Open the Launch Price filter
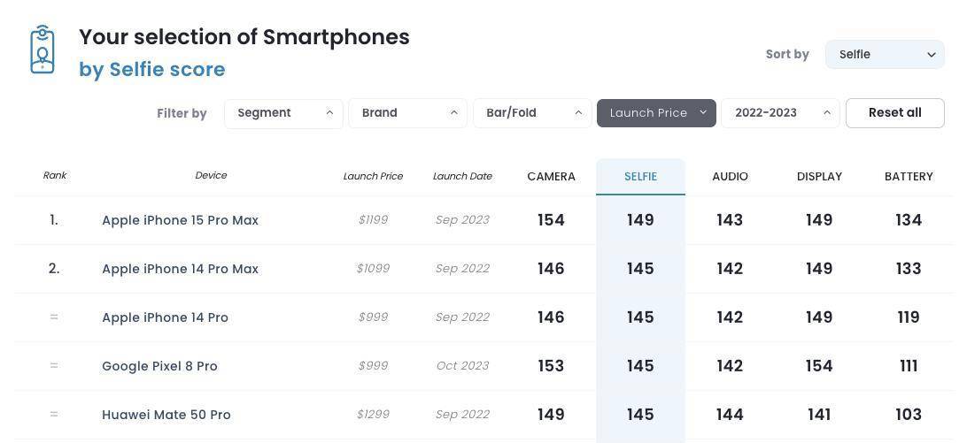Screen dimensions: 967x443 [656, 113]
